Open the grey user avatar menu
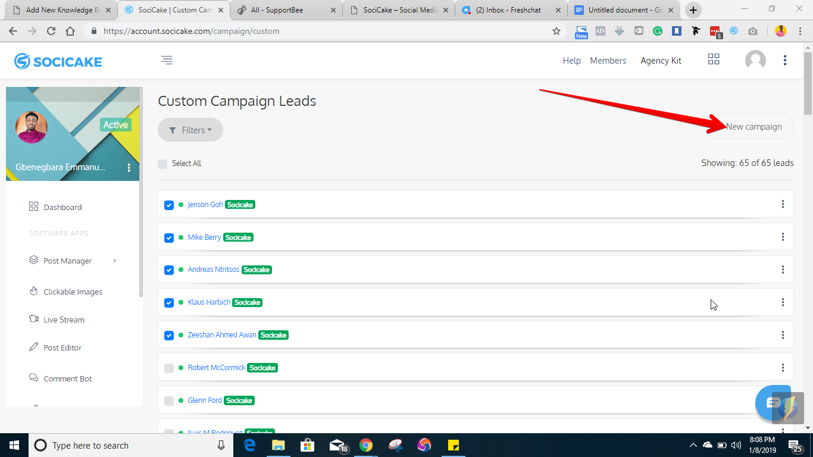Viewport: 813px width, 457px height. click(756, 60)
